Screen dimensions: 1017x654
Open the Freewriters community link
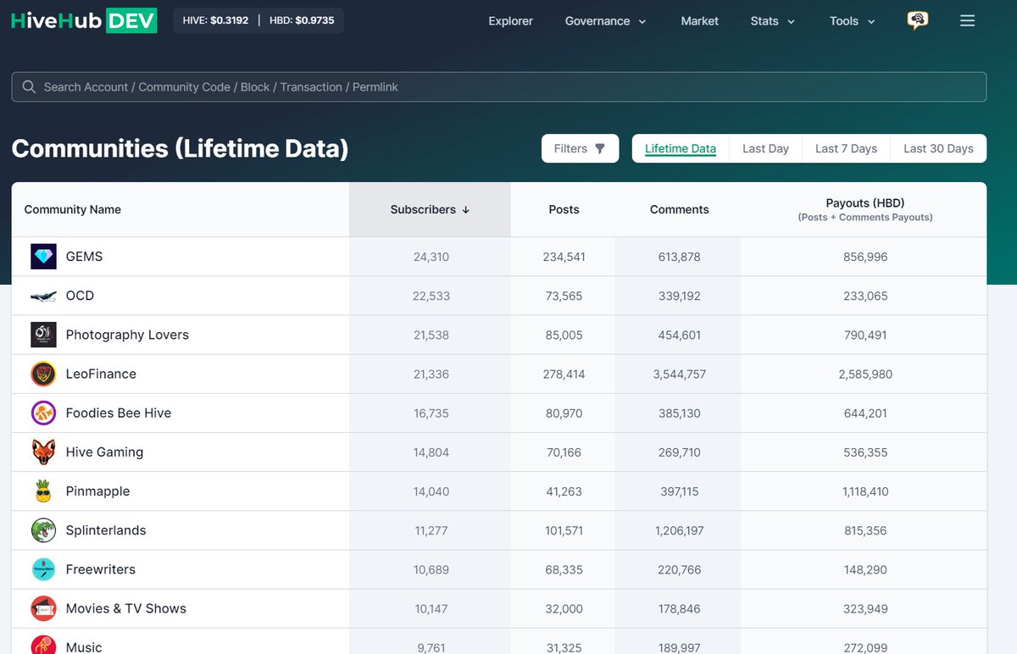[100, 569]
